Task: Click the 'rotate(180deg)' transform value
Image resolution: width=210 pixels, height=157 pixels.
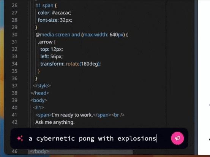Action: tap(83, 64)
